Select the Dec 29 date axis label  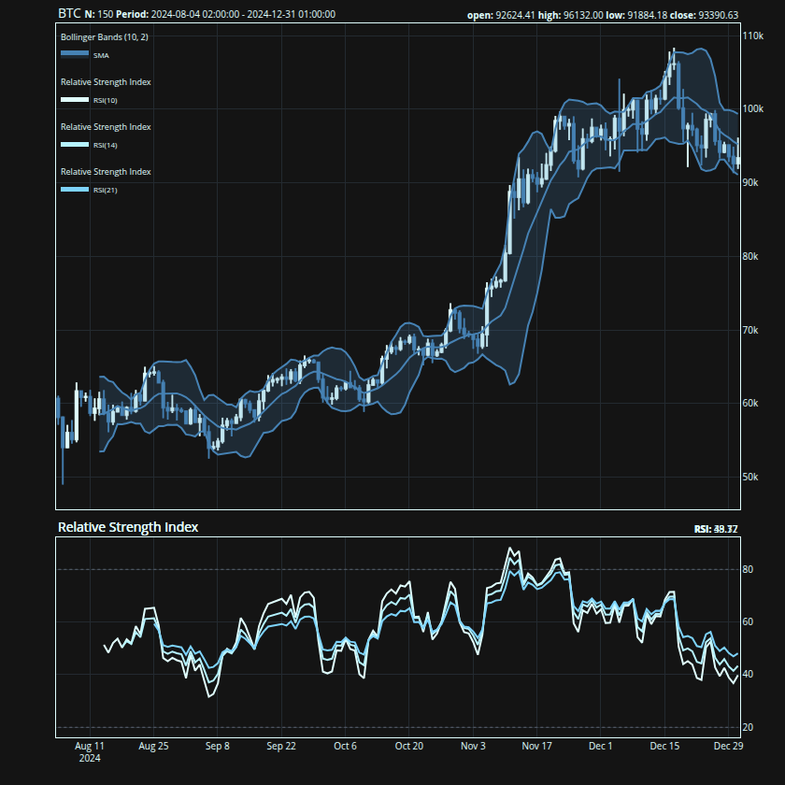coord(728,747)
